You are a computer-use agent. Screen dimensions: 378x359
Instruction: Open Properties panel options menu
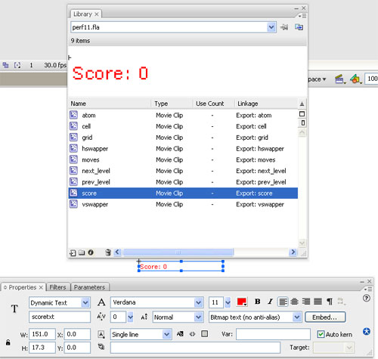point(367,289)
